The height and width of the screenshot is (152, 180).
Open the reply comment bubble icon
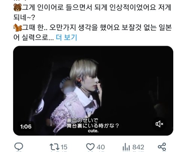(19, 147)
